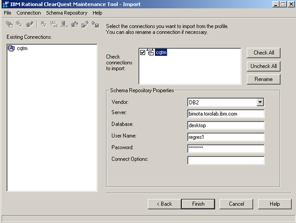Open the File menu
The image size is (296, 223).
coord(7,13)
